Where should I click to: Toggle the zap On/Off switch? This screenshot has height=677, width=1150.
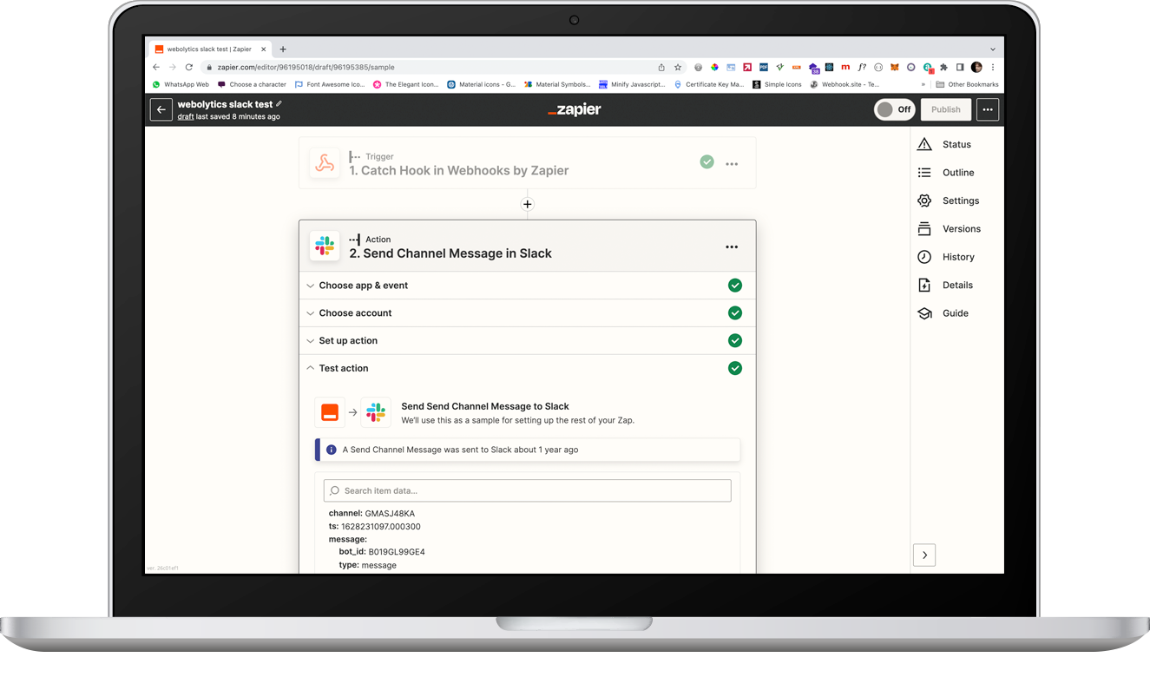click(894, 110)
